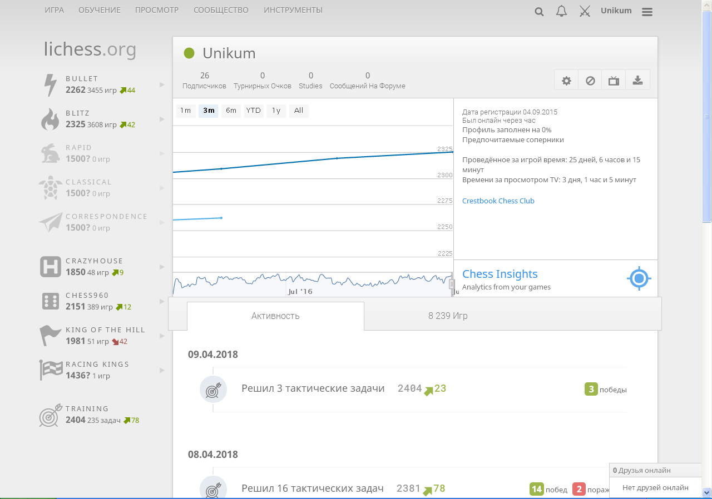
Task: Open the Друзья онлайн friends box
Action: click(x=655, y=470)
